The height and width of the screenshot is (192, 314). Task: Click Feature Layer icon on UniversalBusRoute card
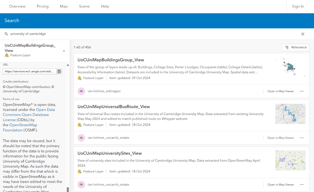(80, 125)
